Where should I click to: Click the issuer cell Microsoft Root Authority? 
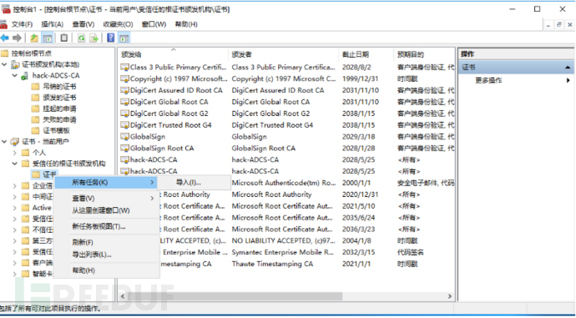click(271, 194)
